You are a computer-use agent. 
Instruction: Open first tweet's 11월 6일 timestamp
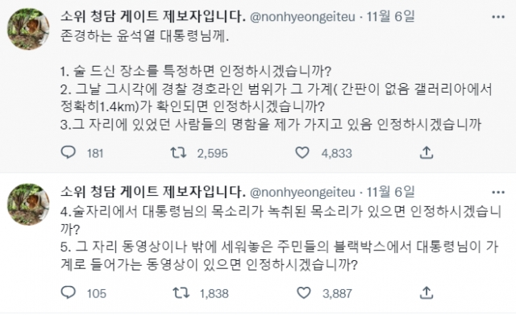[390, 16]
